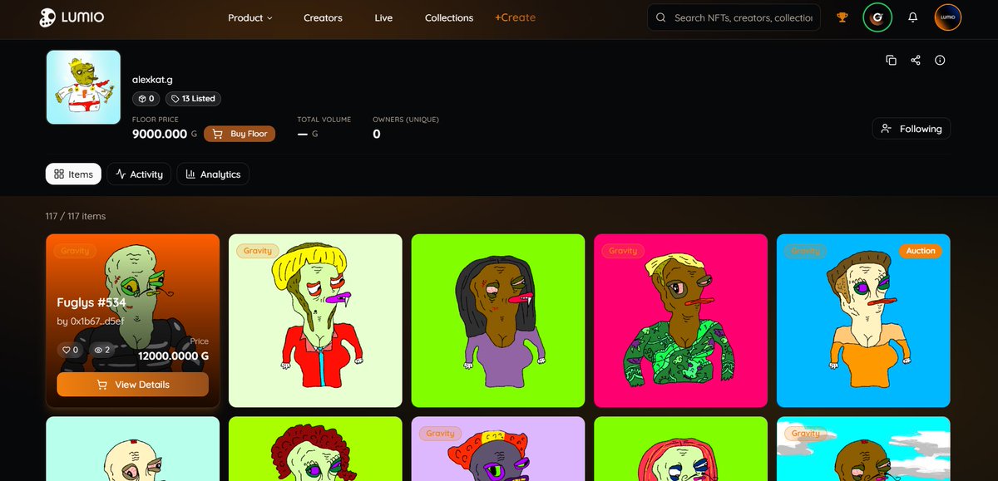Open the red curly hair NFT card in second row
998x481 pixels.
coord(315,449)
